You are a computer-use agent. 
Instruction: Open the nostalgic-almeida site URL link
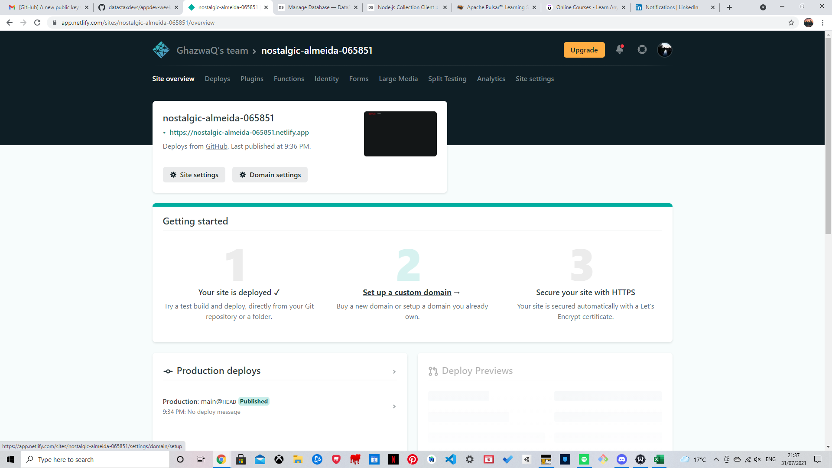pos(239,132)
